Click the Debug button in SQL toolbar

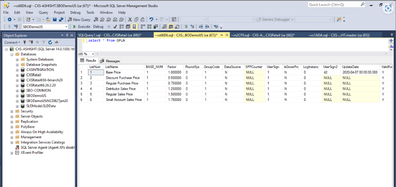coord(98,27)
